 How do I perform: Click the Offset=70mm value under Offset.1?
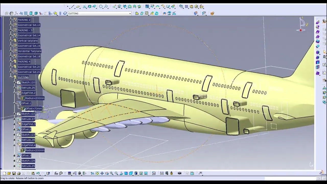point(33,109)
